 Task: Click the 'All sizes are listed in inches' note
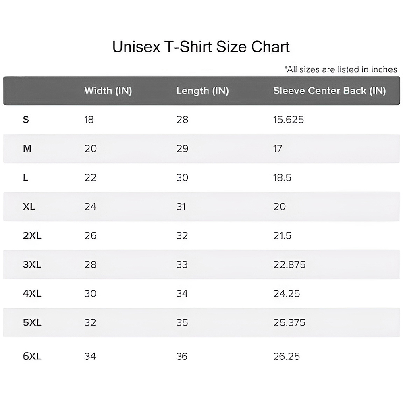point(341,69)
